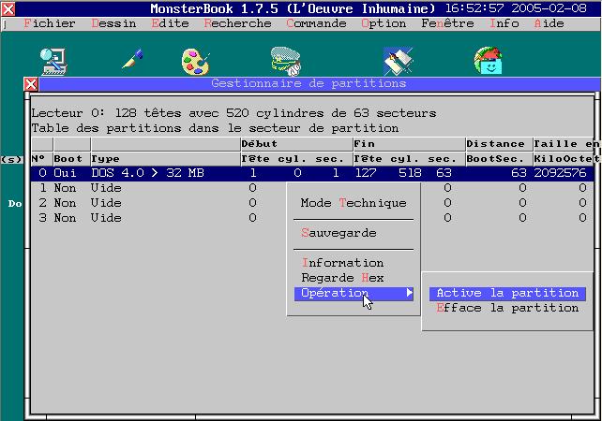Open the paint palette icon

[197, 62]
